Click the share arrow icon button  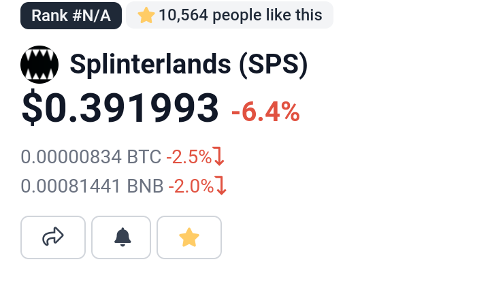[x=53, y=237]
